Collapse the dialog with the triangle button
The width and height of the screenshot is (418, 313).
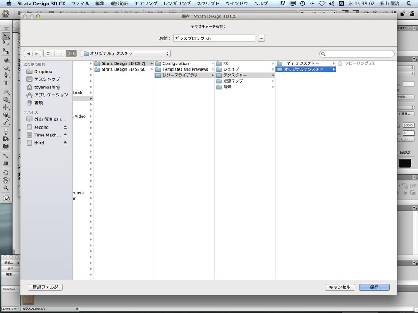pos(261,38)
